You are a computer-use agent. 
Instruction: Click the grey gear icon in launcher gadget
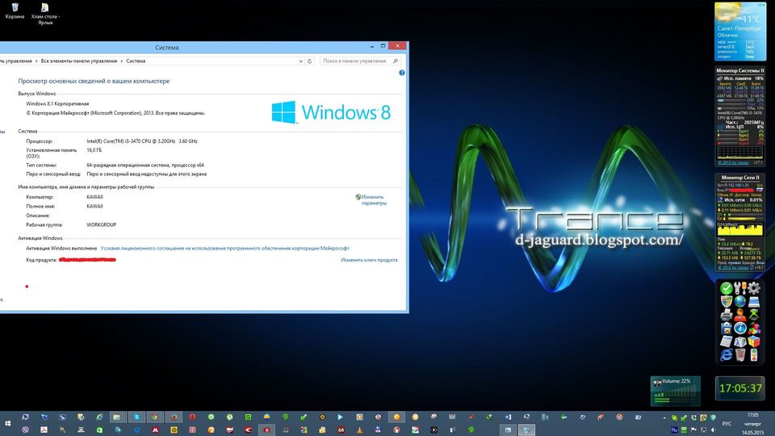pos(754,287)
